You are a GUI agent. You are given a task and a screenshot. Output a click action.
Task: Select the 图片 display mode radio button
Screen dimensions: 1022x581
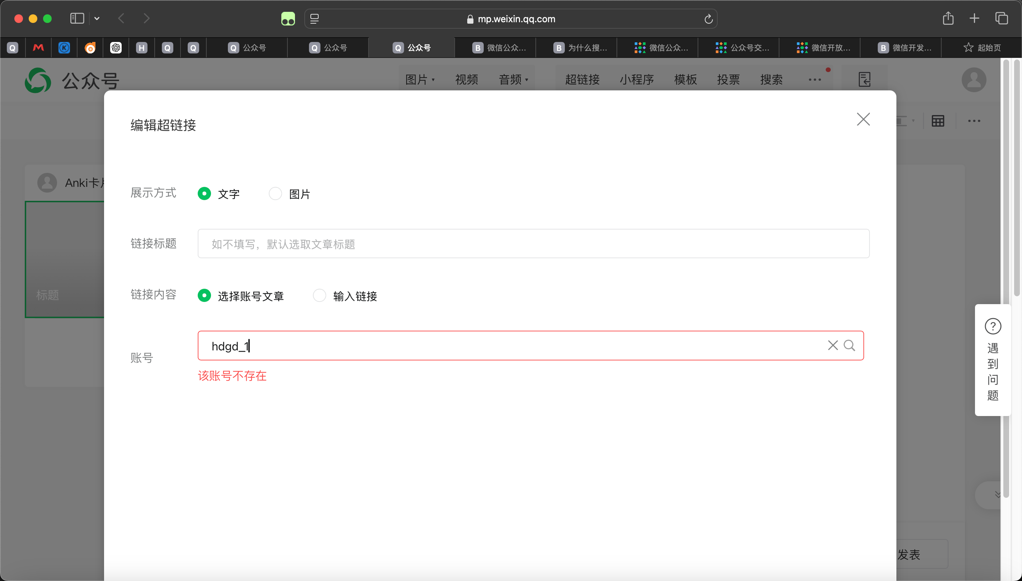point(276,194)
